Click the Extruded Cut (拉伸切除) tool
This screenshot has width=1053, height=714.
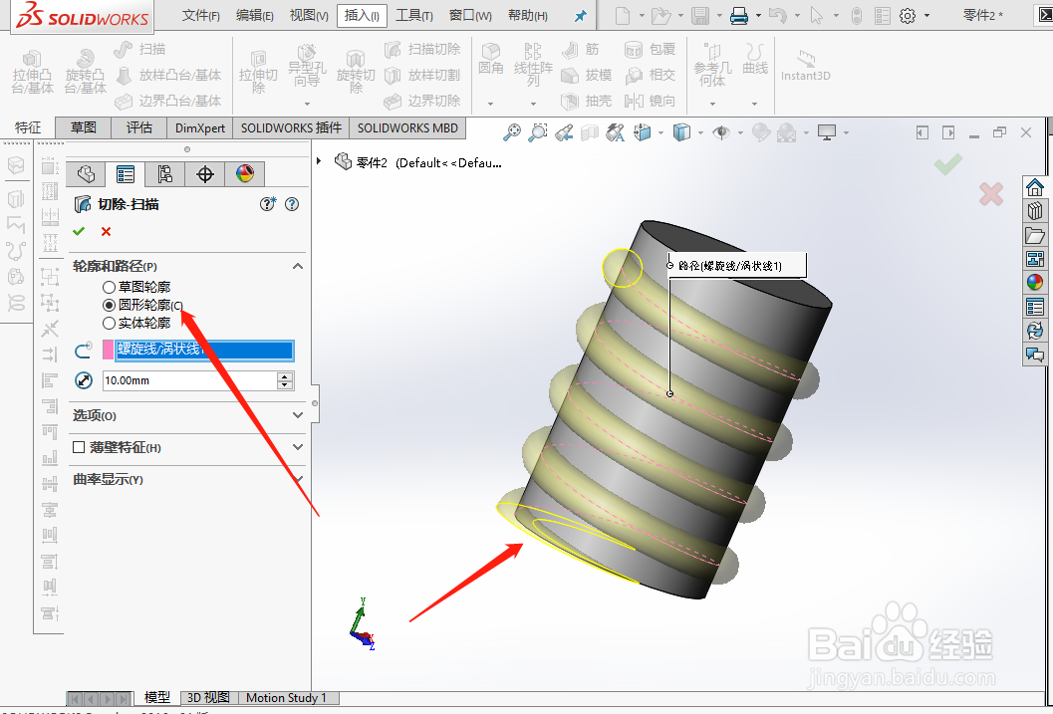[x=259, y=72]
